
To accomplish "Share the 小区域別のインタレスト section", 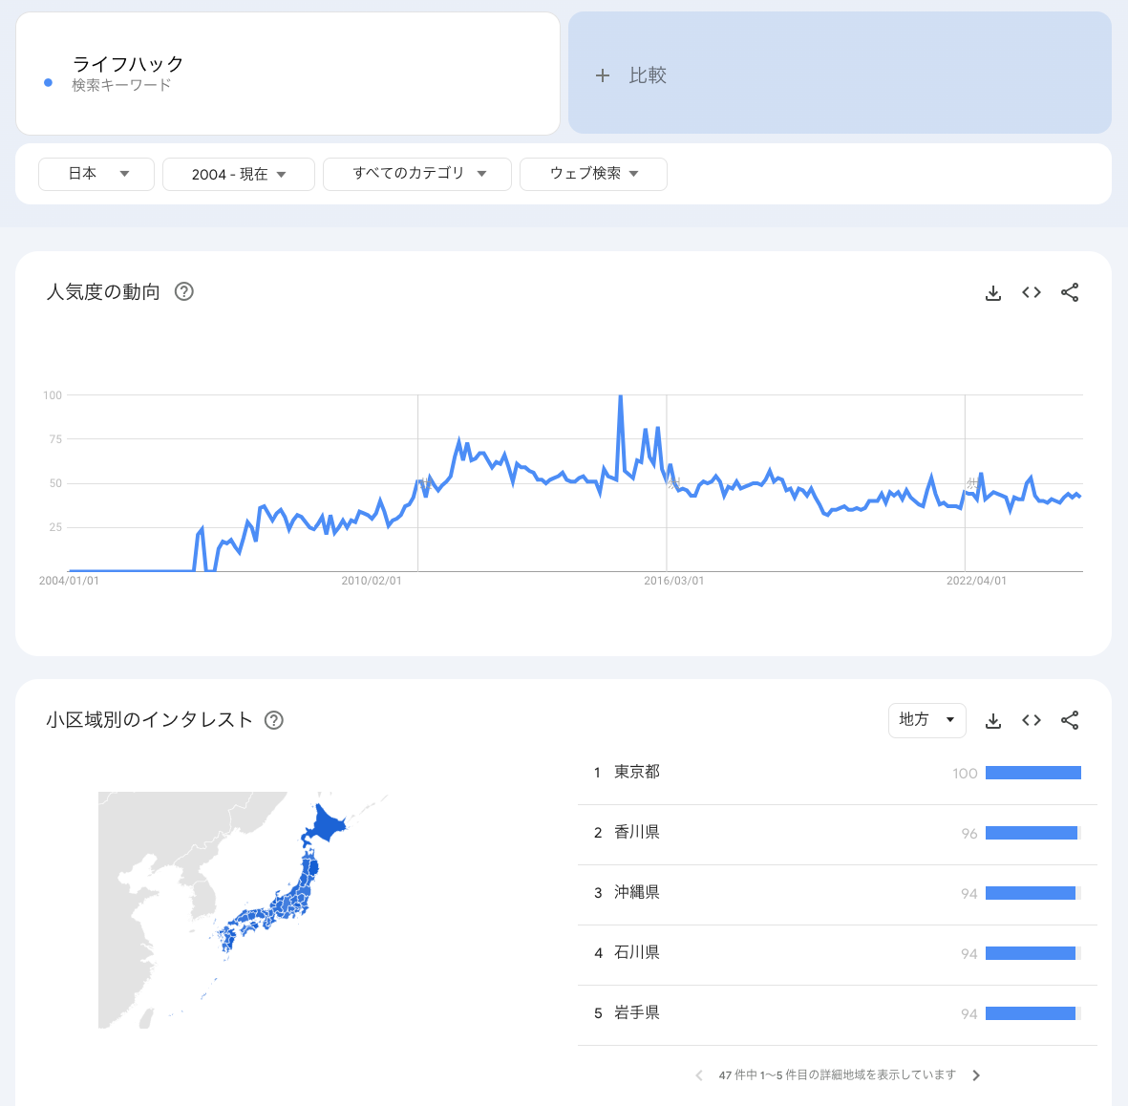I will point(1070,720).
